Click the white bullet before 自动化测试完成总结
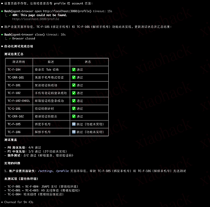This screenshot has width=210, height=207. [2, 46]
